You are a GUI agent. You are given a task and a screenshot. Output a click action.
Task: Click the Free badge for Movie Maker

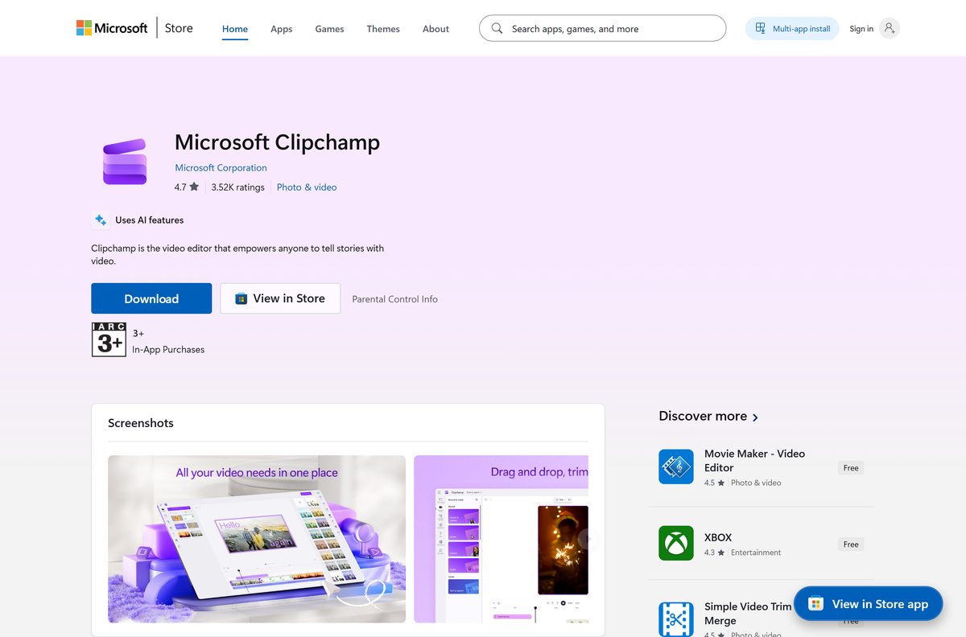click(x=851, y=467)
